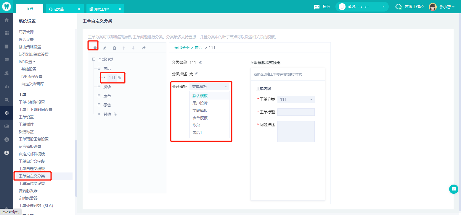This screenshot has width=461, height=215.
Task: Click the trash delete icon in toolbar
Action: point(114,48)
